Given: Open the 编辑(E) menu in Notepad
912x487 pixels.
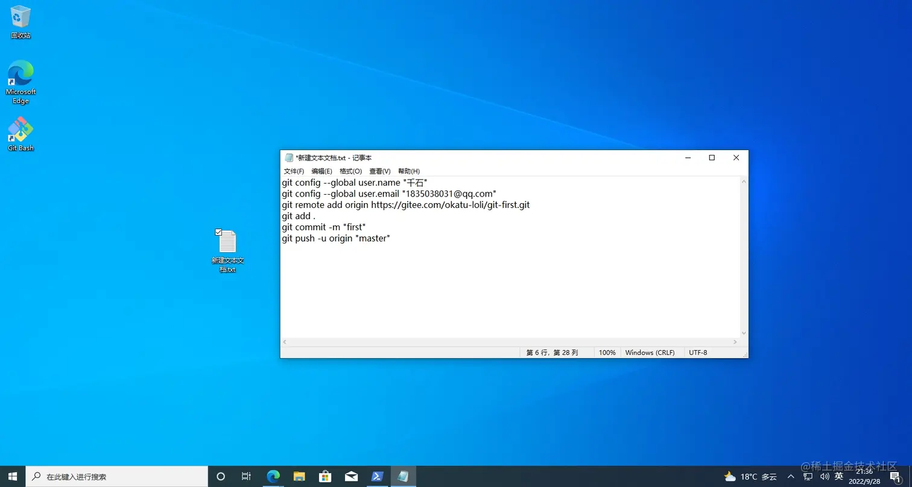Looking at the screenshot, I should 321,171.
